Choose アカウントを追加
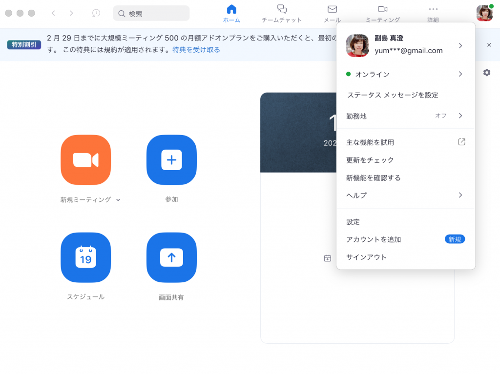Image resolution: width=500 pixels, height=374 pixels. [x=374, y=239]
